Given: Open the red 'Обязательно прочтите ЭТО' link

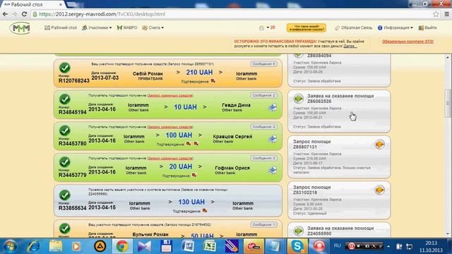Looking at the screenshot, I should (408, 42).
